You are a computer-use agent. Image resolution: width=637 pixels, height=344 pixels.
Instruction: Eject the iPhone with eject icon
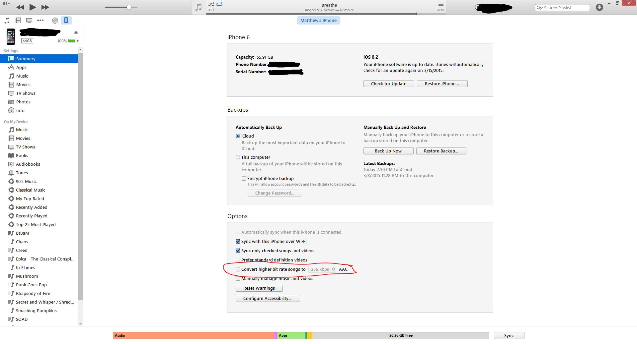pyautogui.click(x=76, y=32)
